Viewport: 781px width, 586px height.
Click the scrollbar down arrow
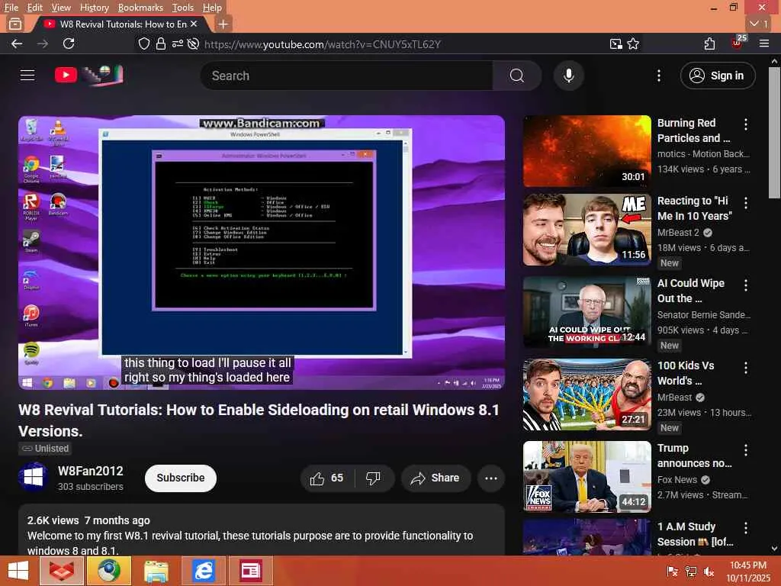tap(774, 549)
